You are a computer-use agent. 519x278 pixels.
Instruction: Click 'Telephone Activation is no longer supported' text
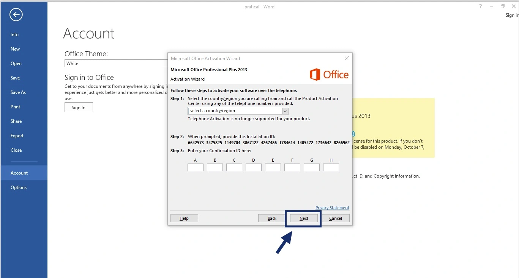tap(249, 119)
